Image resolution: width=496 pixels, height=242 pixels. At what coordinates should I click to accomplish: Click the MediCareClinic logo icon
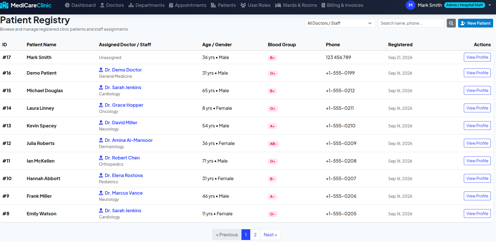pyautogui.click(x=4, y=5)
